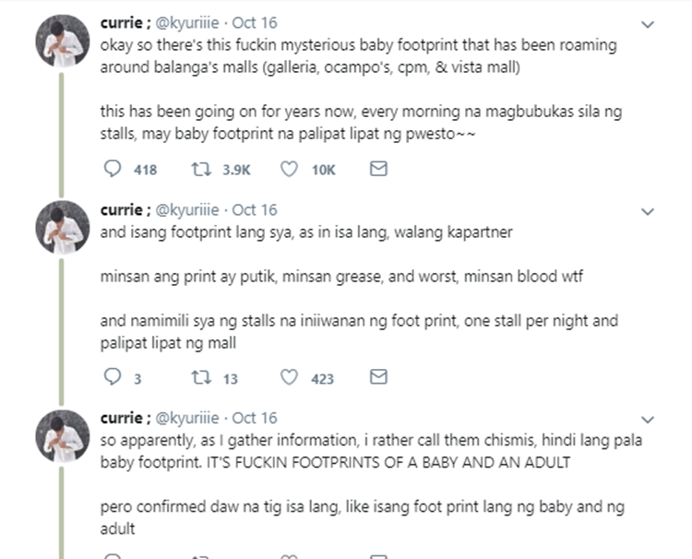Like the first tweet with 10K likes
The width and height of the screenshot is (692, 559).
click(289, 170)
